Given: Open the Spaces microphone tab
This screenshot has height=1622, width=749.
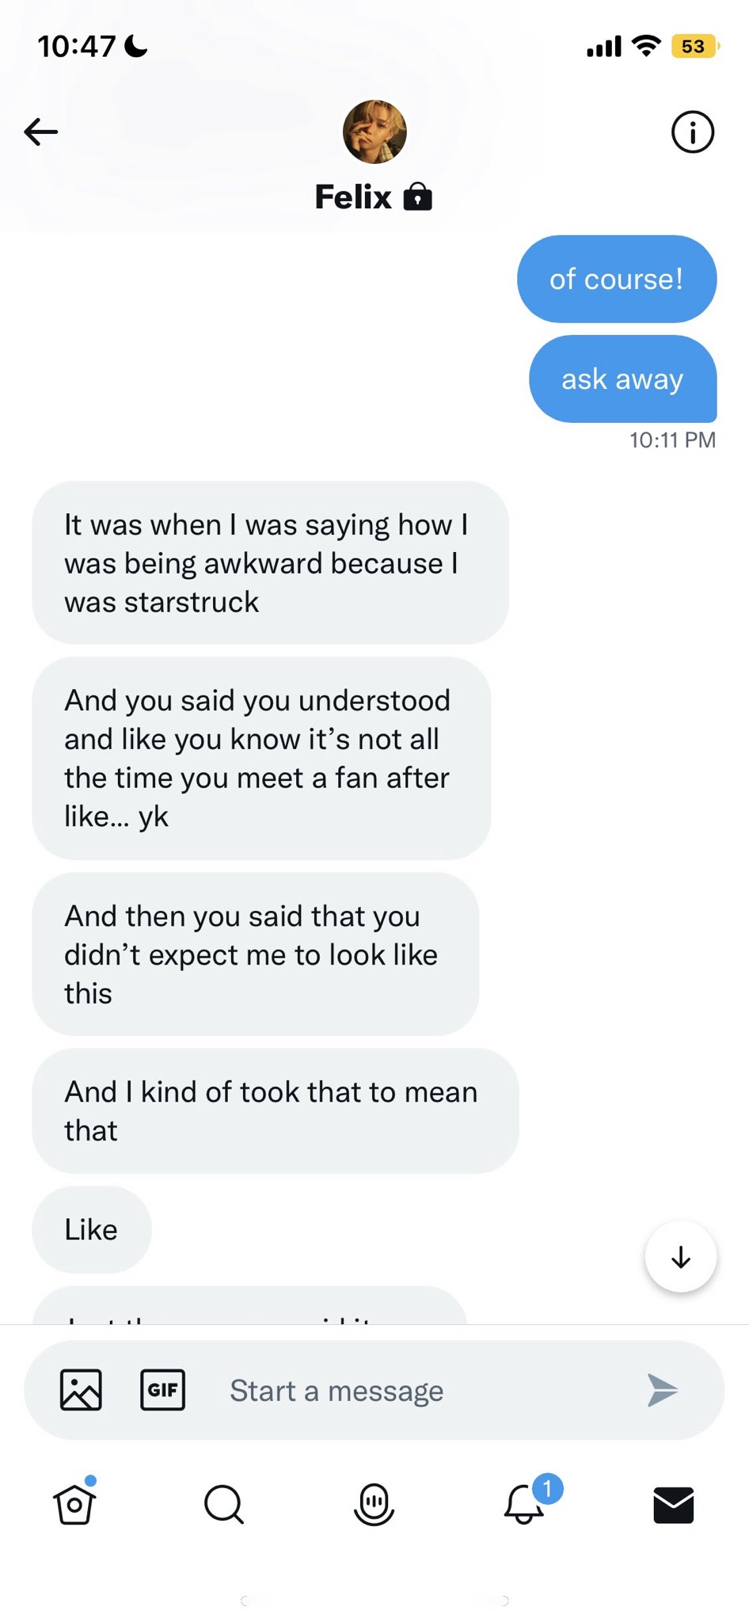Looking at the screenshot, I should click(374, 1504).
